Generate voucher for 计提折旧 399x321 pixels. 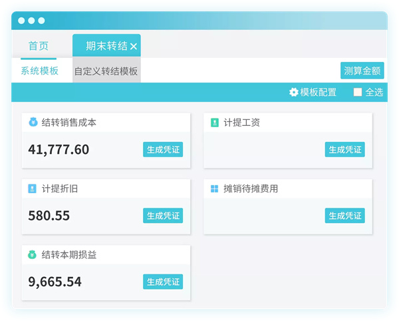163,216
